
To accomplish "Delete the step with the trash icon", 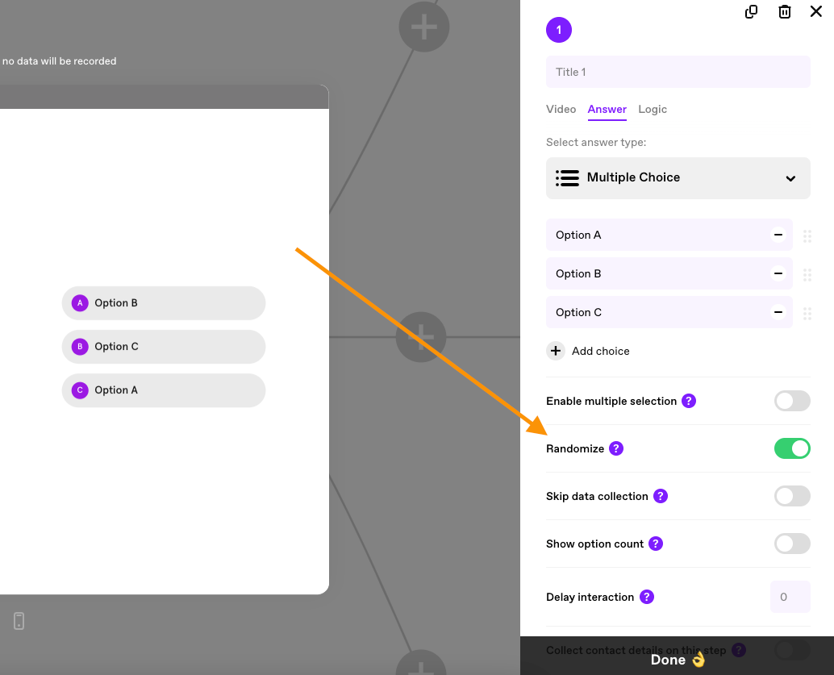I will coord(785,12).
